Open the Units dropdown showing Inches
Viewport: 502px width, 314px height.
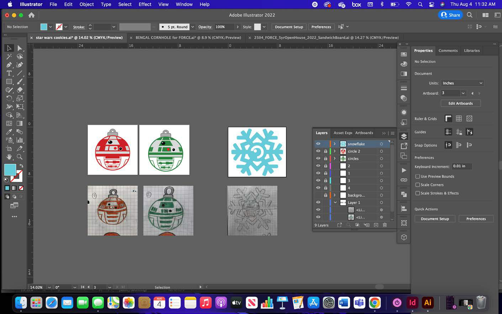(463, 83)
